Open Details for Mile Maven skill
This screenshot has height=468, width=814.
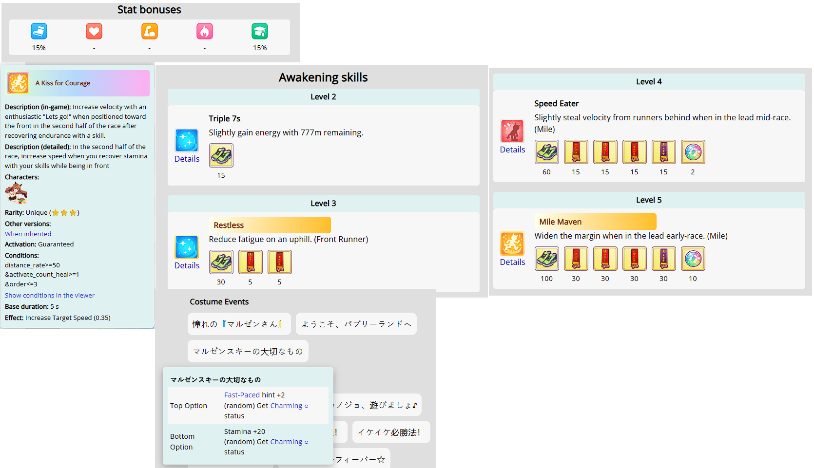click(x=513, y=262)
